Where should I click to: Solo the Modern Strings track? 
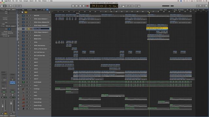point(29,105)
